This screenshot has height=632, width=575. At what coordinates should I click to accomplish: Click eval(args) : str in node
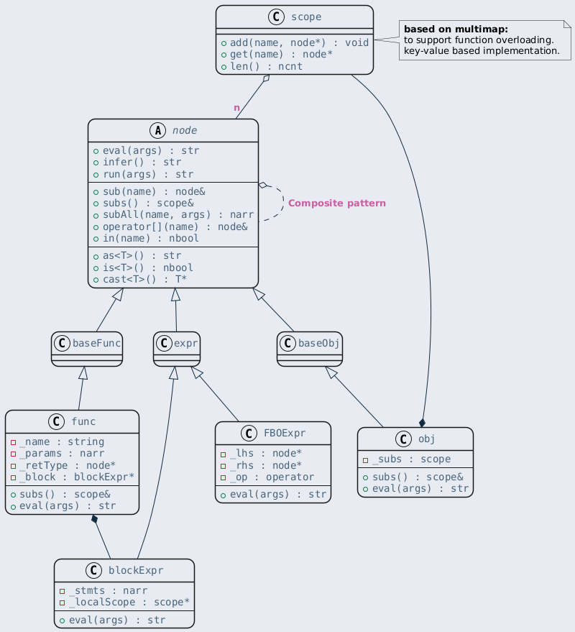[151, 151]
